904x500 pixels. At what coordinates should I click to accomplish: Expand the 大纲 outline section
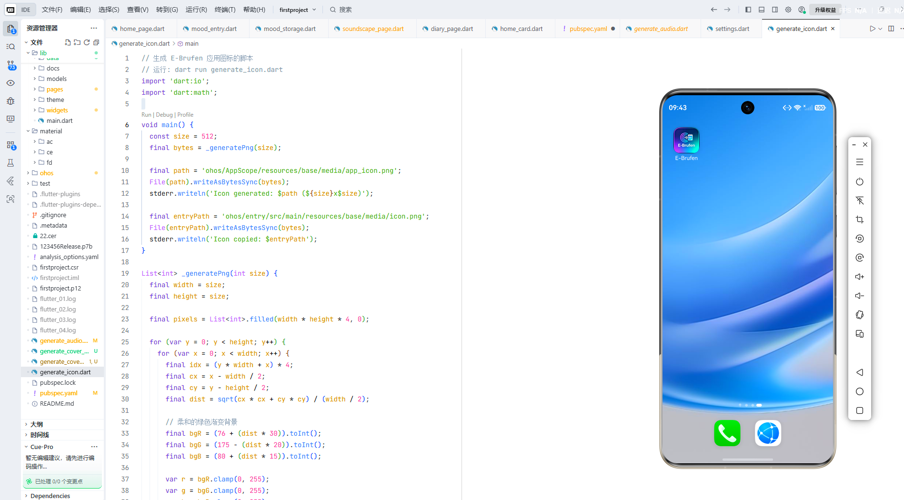(37, 424)
